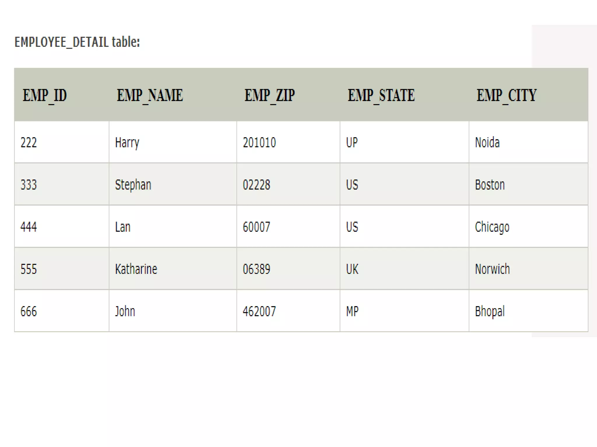
Task: Click the name Stephan in the table
Action: [133, 185]
